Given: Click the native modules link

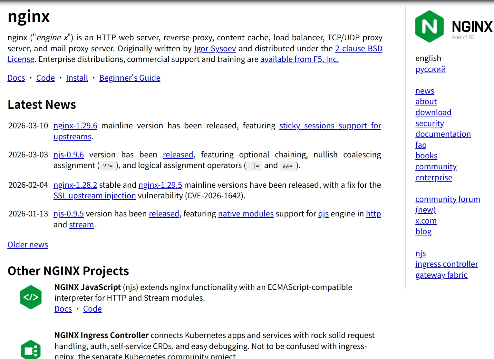Looking at the screenshot, I should click(246, 214).
